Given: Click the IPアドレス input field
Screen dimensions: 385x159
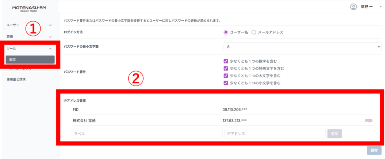Looking at the screenshot, I should click(274, 134).
